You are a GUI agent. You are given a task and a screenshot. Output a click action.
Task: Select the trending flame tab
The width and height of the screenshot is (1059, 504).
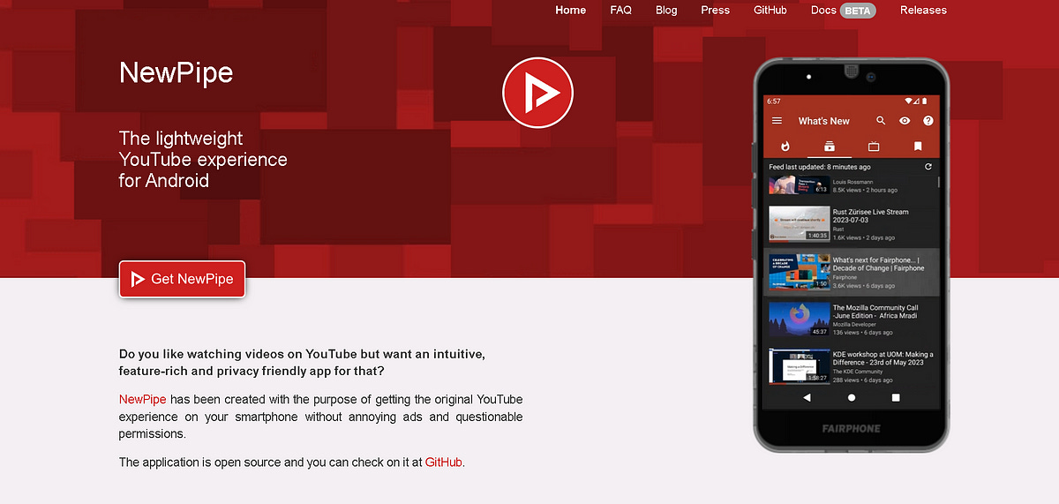click(x=785, y=147)
